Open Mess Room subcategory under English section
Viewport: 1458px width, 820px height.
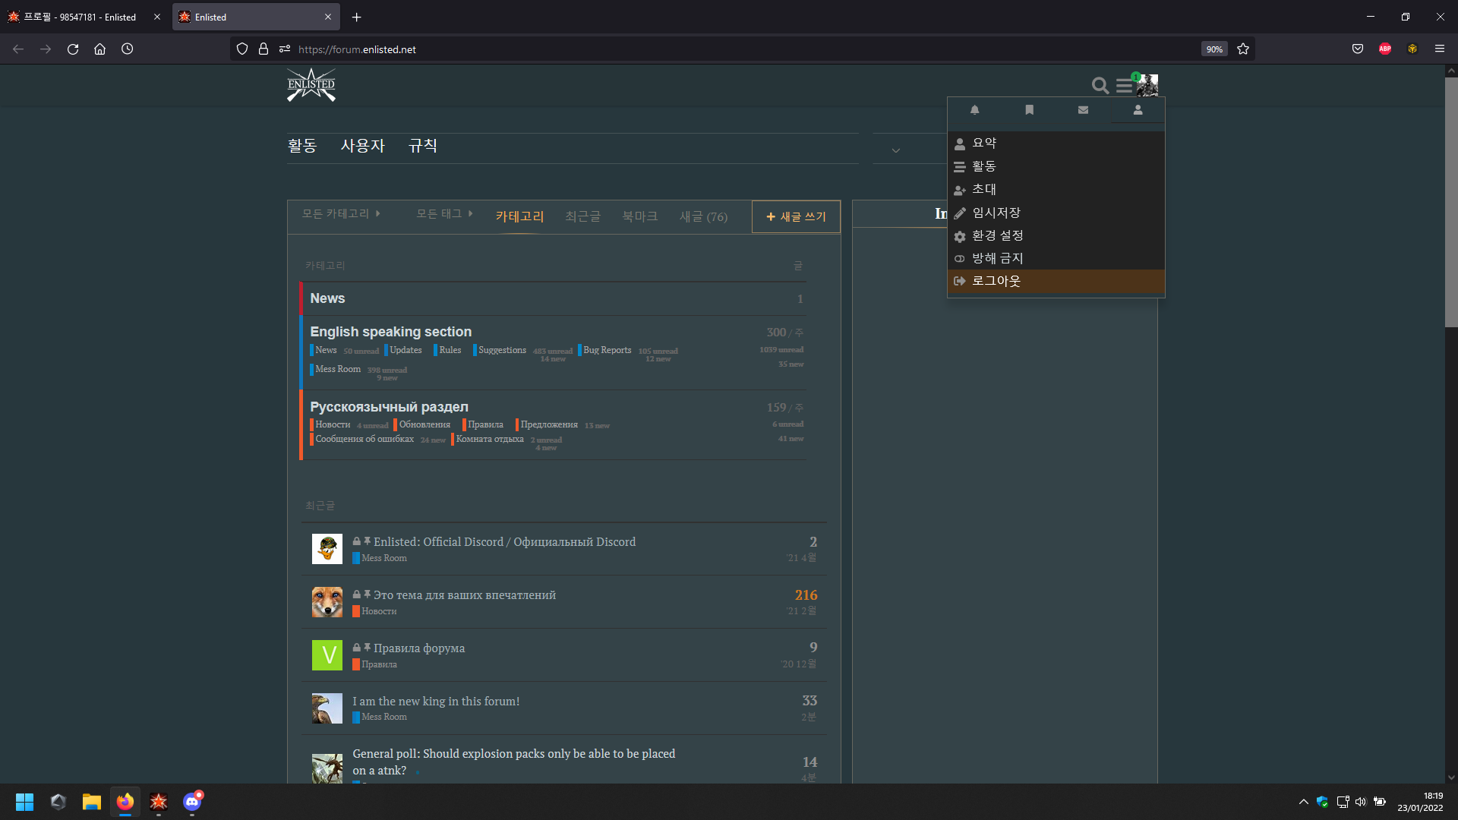(x=337, y=369)
